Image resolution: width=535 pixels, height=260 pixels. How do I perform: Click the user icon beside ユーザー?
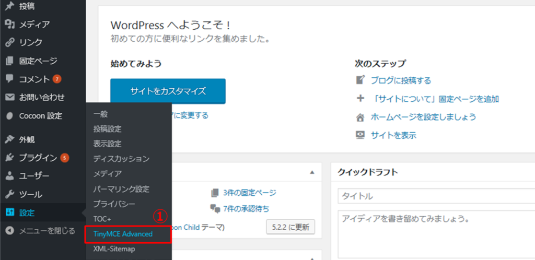tap(9, 176)
